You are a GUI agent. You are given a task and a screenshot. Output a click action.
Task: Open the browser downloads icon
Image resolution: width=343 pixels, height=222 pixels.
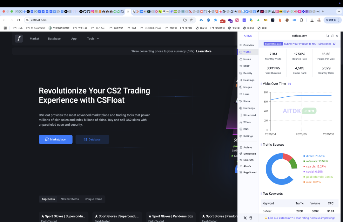point(312,20)
